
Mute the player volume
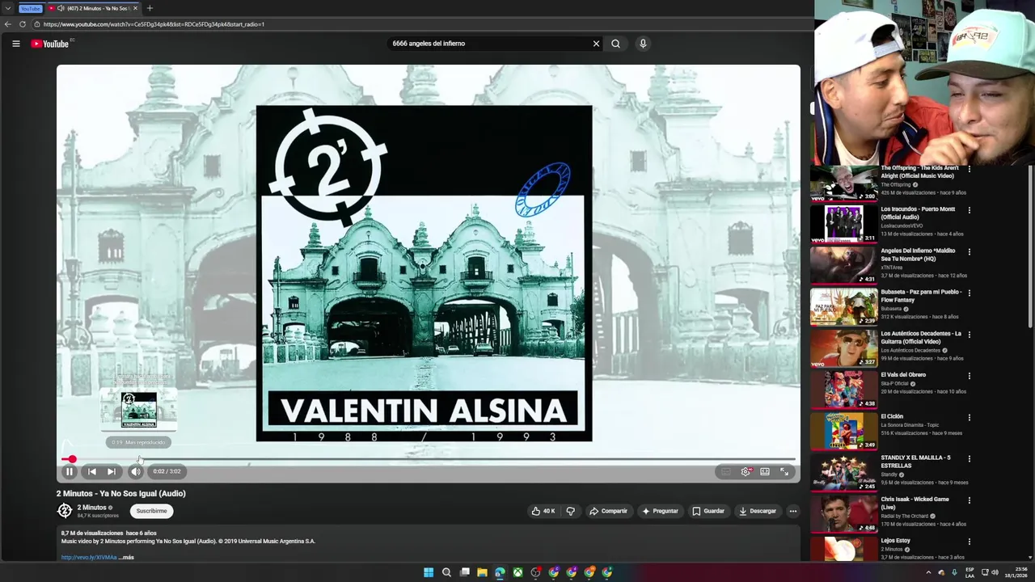pyautogui.click(x=135, y=471)
